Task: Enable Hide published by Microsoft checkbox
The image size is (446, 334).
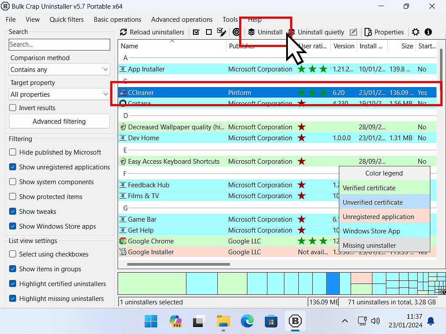Action: 13,152
